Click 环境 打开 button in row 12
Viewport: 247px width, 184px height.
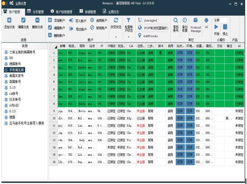pyautogui.click(x=190, y=133)
